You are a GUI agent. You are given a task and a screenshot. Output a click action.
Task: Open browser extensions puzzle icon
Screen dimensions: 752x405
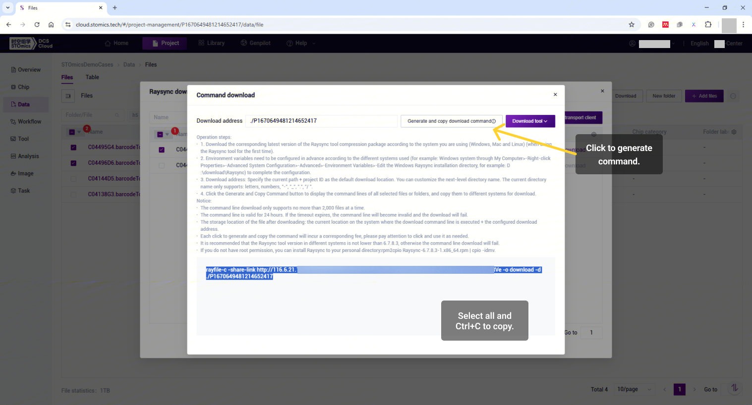[x=708, y=24]
